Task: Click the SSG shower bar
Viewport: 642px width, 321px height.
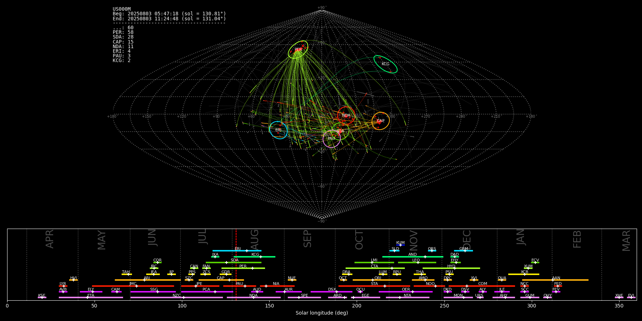Action: (x=153, y=292)
